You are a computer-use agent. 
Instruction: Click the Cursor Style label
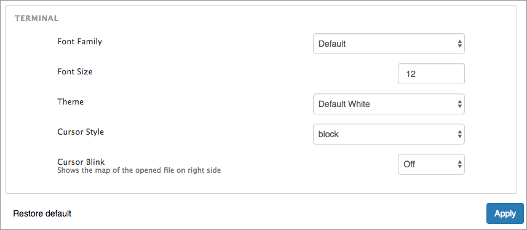pos(81,132)
